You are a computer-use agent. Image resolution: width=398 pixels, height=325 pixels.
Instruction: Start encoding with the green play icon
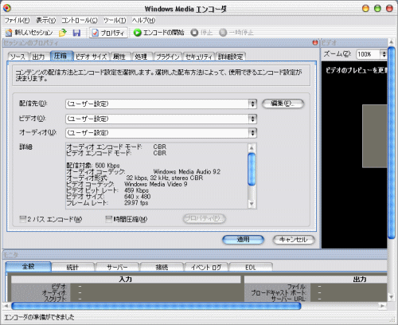coord(137,33)
